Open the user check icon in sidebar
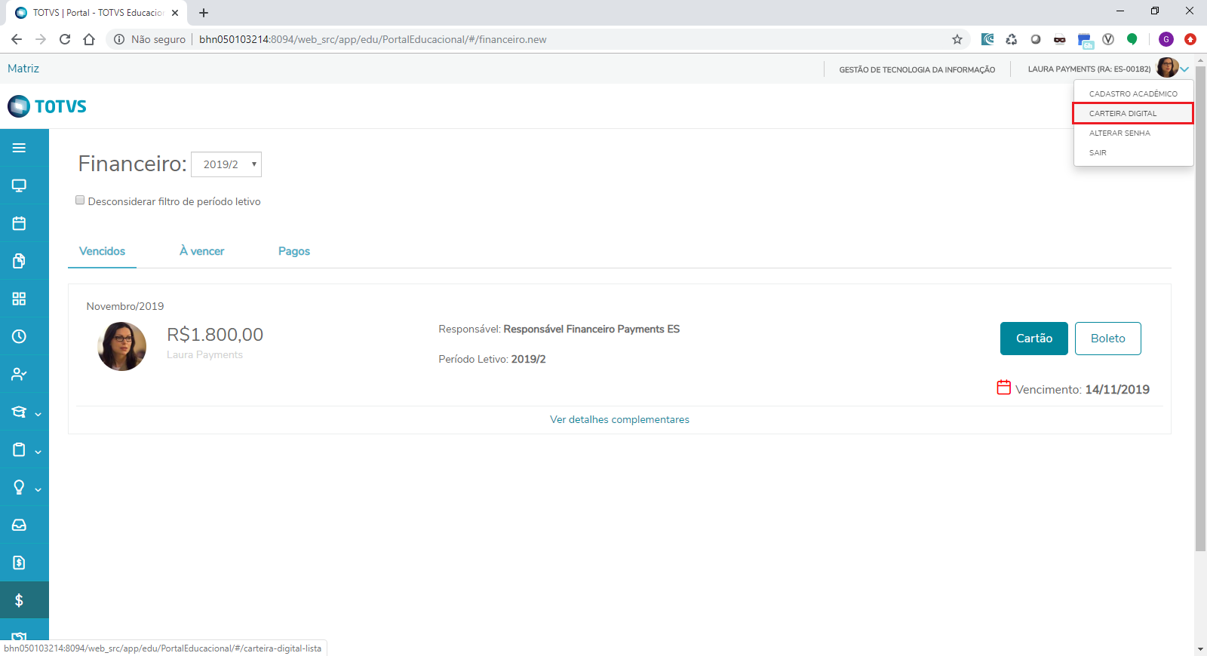 [x=19, y=374]
